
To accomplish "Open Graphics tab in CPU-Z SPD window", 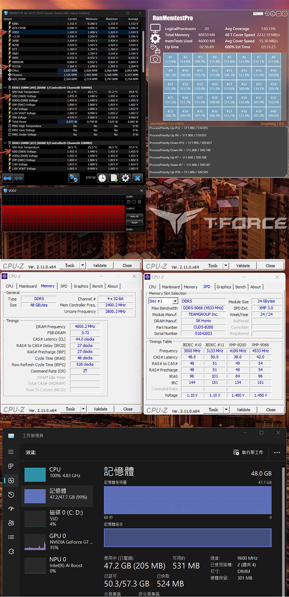I will pyautogui.click(x=224, y=287).
